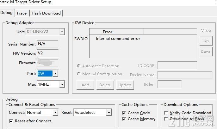Disable the Cache Memory checkbox
This screenshot has height=129, width=217.
pyautogui.click(x=124, y=119)
